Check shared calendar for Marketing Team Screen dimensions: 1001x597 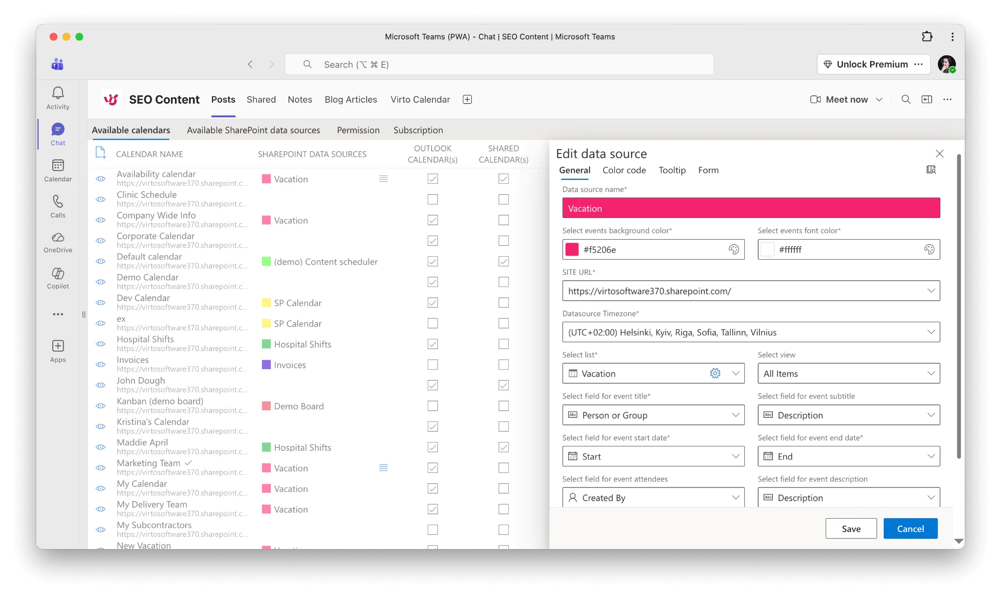coord(503,468)
